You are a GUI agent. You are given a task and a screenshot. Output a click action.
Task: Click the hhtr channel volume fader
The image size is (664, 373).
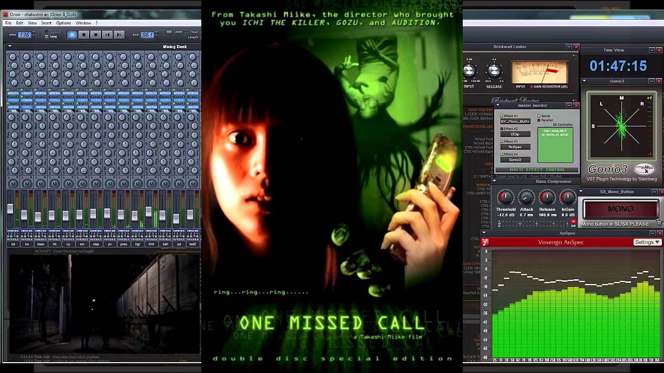point(148,211)
